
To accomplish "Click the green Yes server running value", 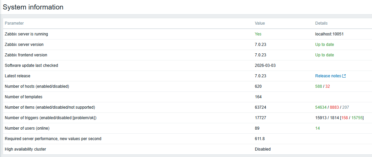I will [x=258, y=34].
